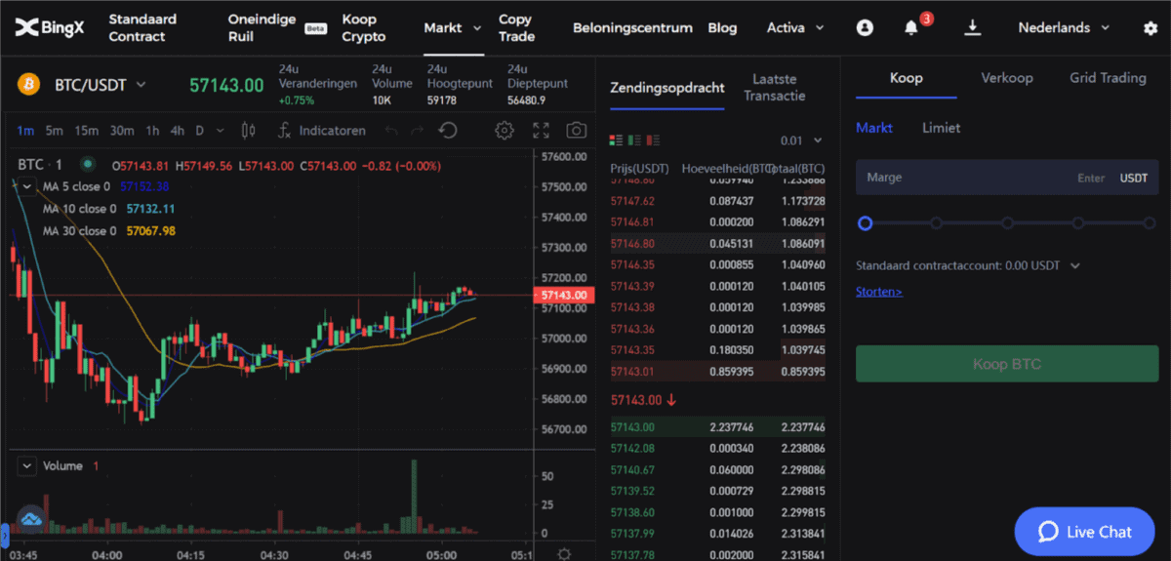The image size is (1171, 561).
Task: Open the candlestick chart type selector
Action: point(248,130)
